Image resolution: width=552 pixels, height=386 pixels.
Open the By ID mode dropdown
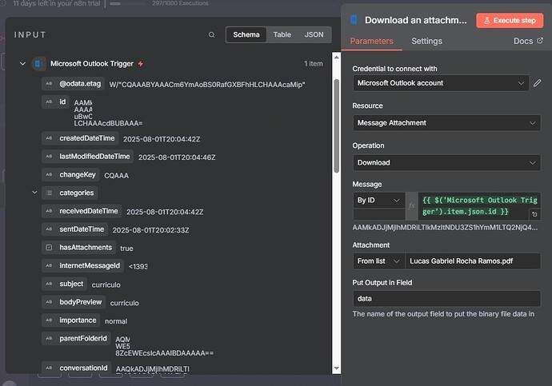[378, 200]
